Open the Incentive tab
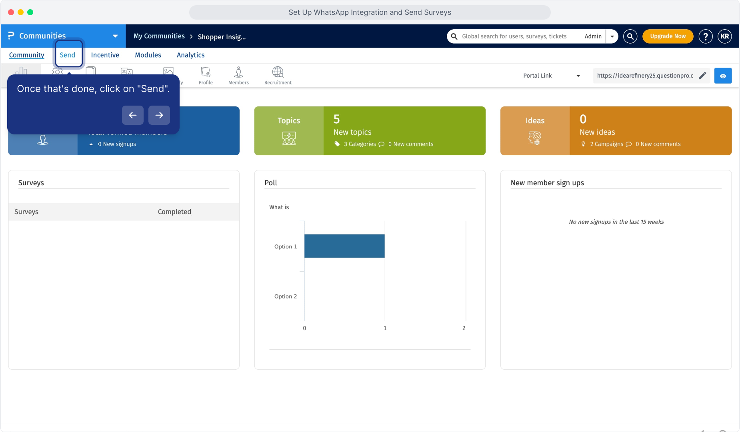 coord(105,55)
